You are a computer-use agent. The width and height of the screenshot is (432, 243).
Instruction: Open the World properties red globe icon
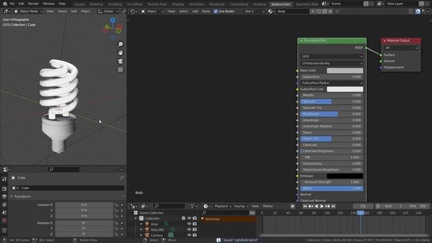[4, 221]
